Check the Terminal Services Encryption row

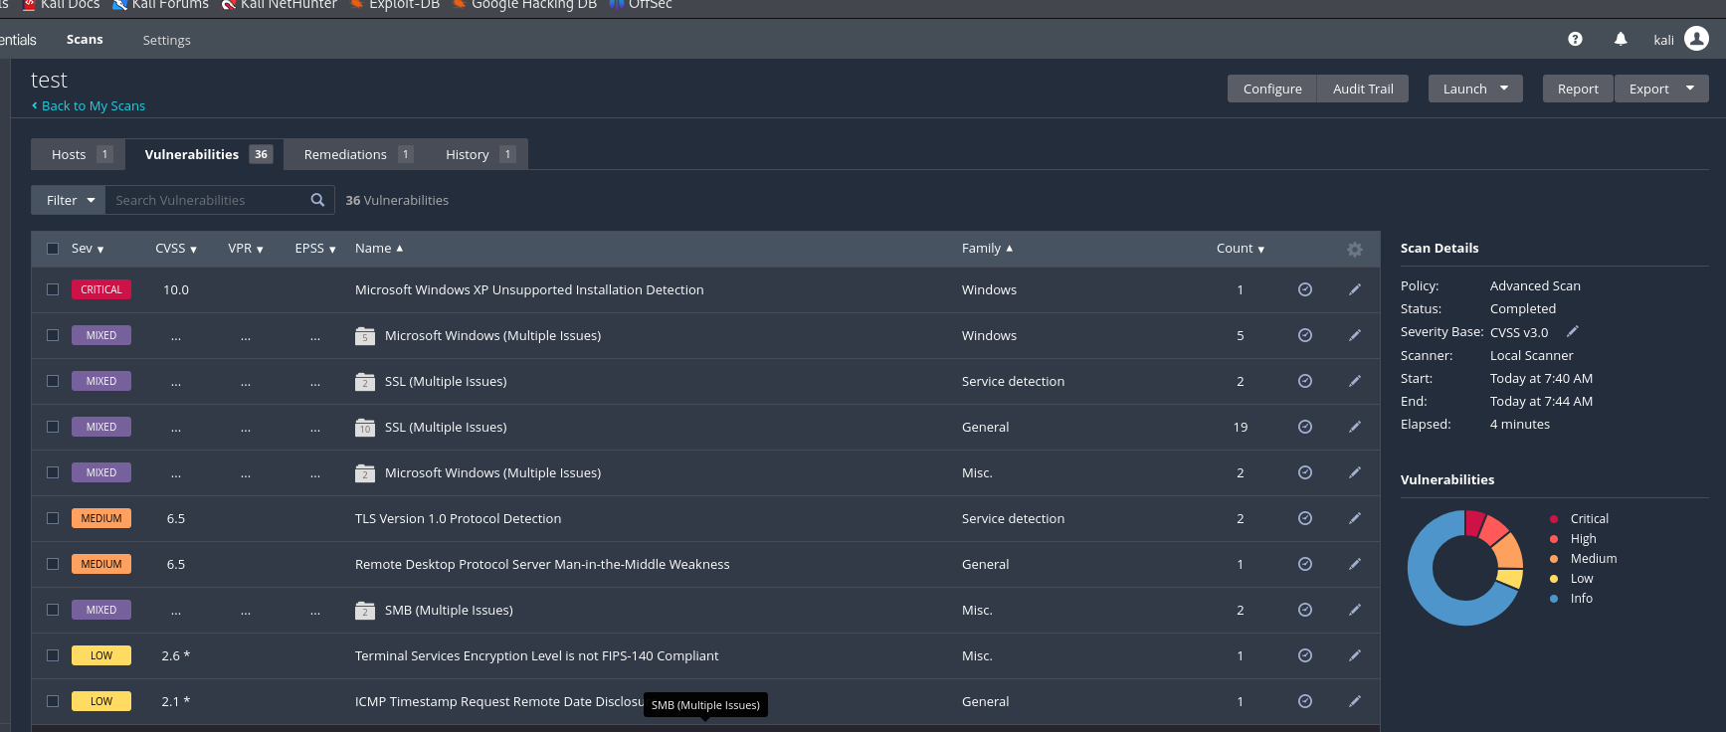[x=53, y=655]
